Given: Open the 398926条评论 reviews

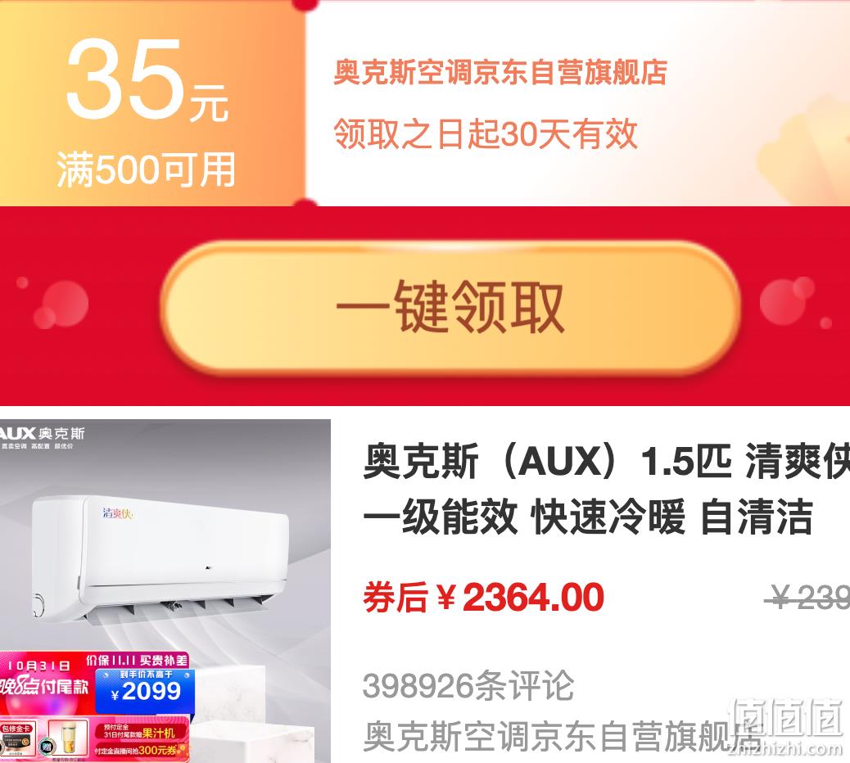Looking at the screenshot, I should (x=468, y=685).
